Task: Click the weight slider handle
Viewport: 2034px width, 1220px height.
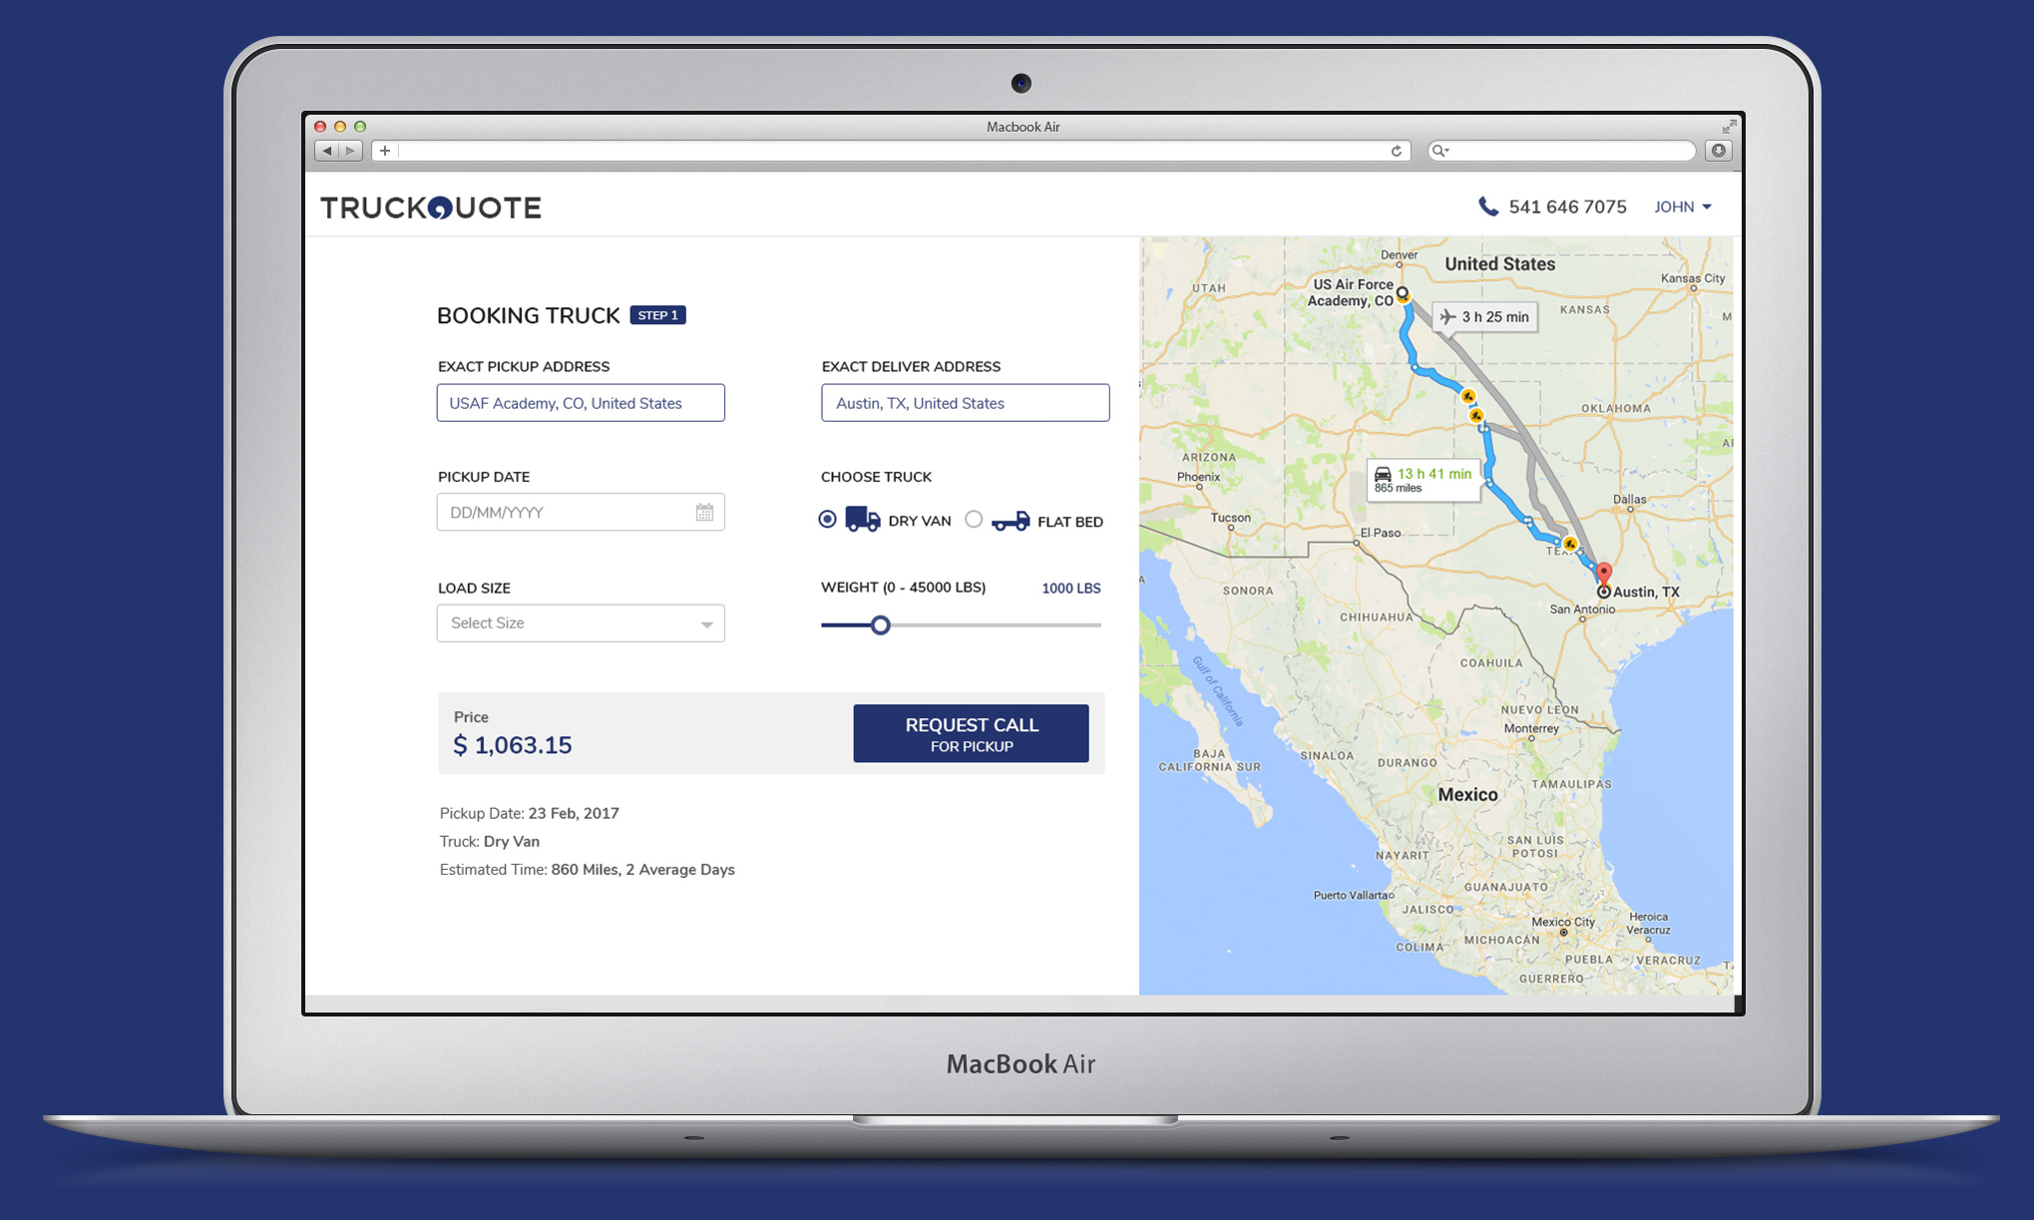Action: (880, 625)
